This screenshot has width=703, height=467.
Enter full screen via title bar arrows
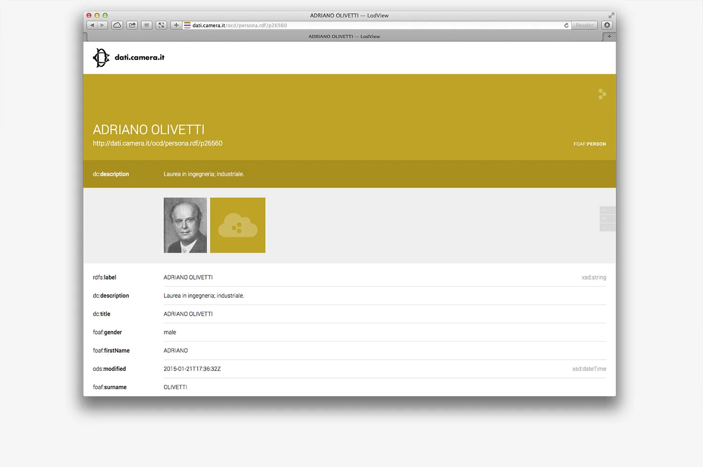click(611, 15)
